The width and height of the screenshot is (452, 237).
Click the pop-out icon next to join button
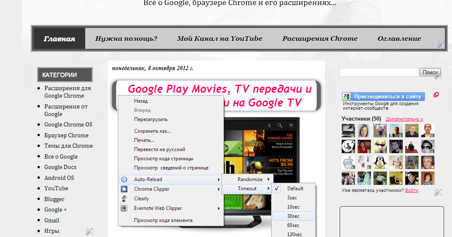click(436, 95)
